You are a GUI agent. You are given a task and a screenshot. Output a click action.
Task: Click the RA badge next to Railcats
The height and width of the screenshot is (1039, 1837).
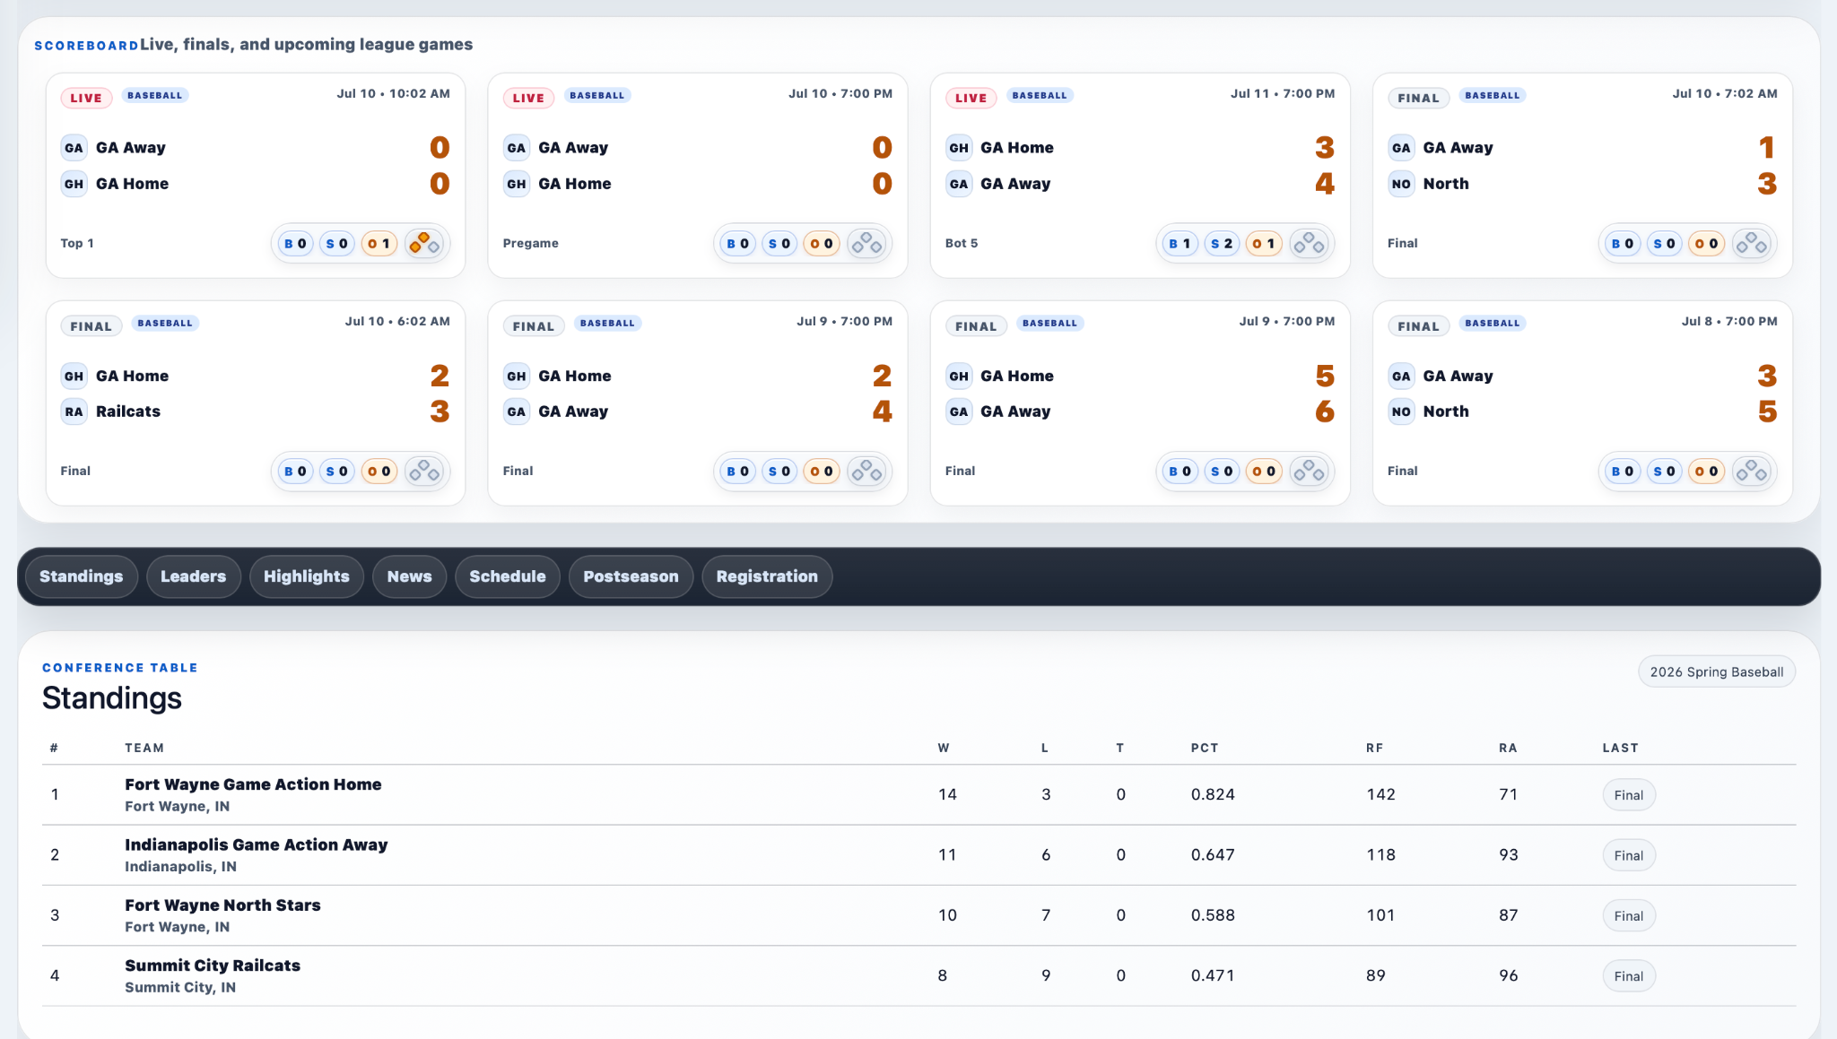74,411
